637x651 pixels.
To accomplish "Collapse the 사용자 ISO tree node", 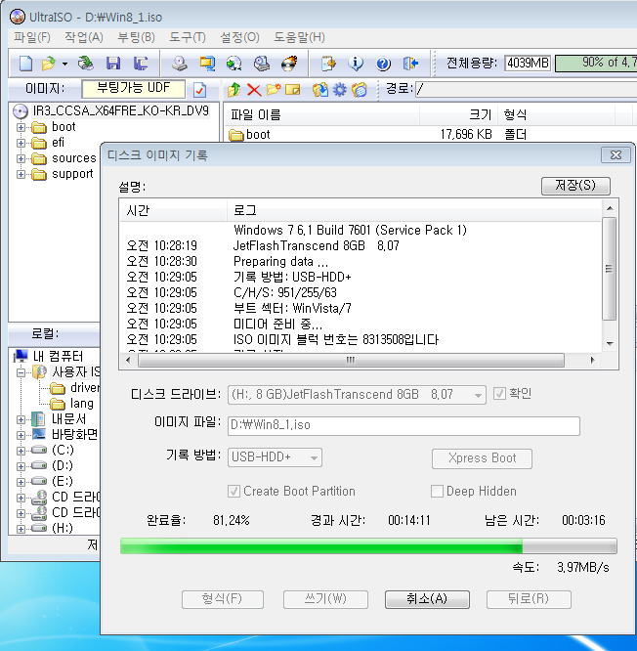I will pyautogui.click(x=21, y=372).
